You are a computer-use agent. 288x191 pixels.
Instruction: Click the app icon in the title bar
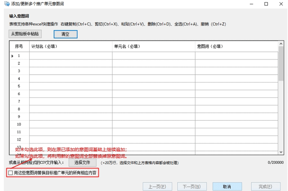pyautogui.click(x=6, y=4)
